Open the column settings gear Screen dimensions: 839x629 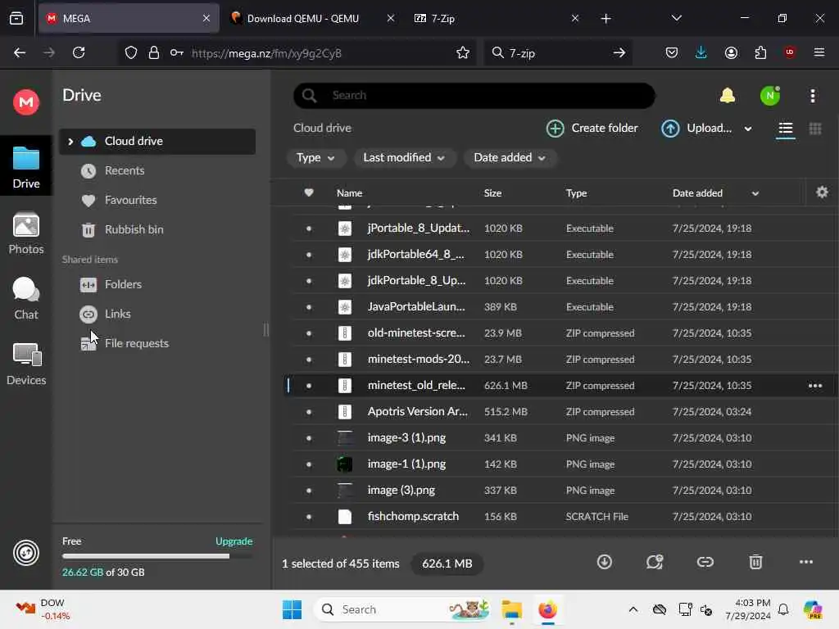[x=822, y=192]
